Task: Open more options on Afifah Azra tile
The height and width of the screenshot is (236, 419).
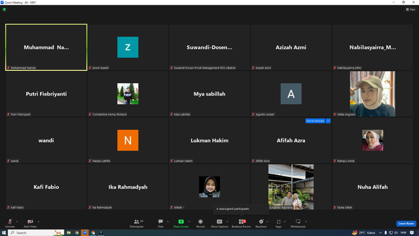Action: 328,121
